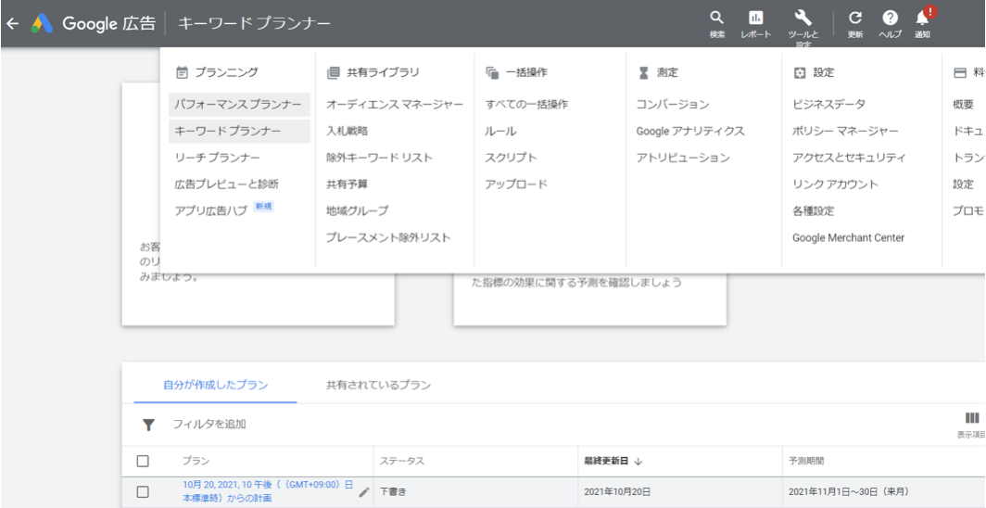The width and height of the screenshot is (986, 508).
Task: Open リンク アカウント
Action: tap(835, 184)
